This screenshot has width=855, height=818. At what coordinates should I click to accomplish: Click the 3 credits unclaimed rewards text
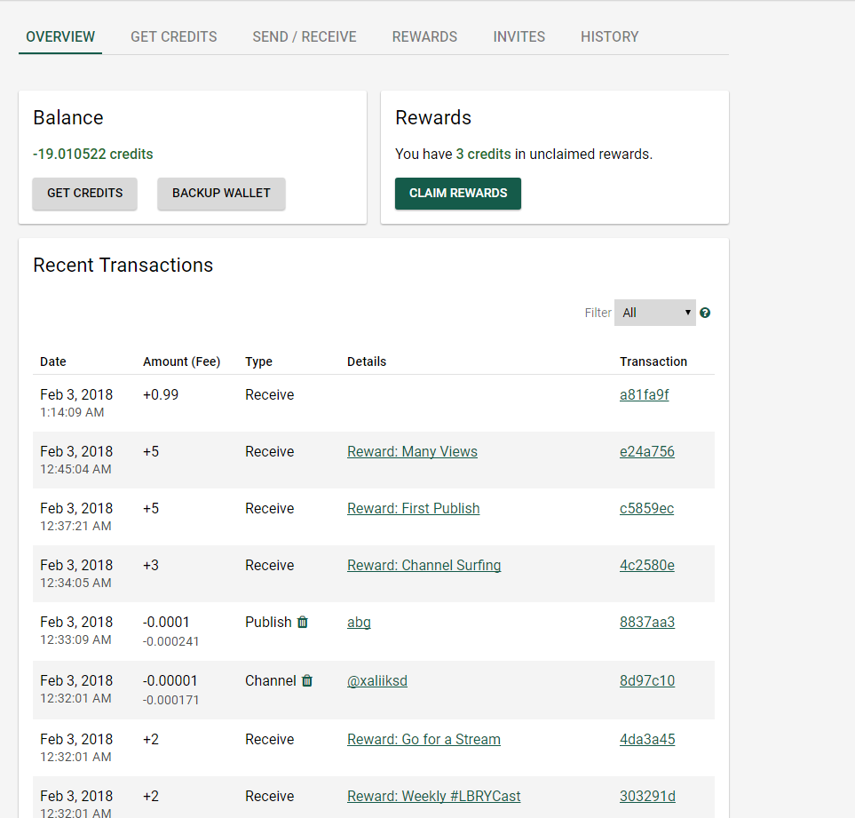(484, 154)
